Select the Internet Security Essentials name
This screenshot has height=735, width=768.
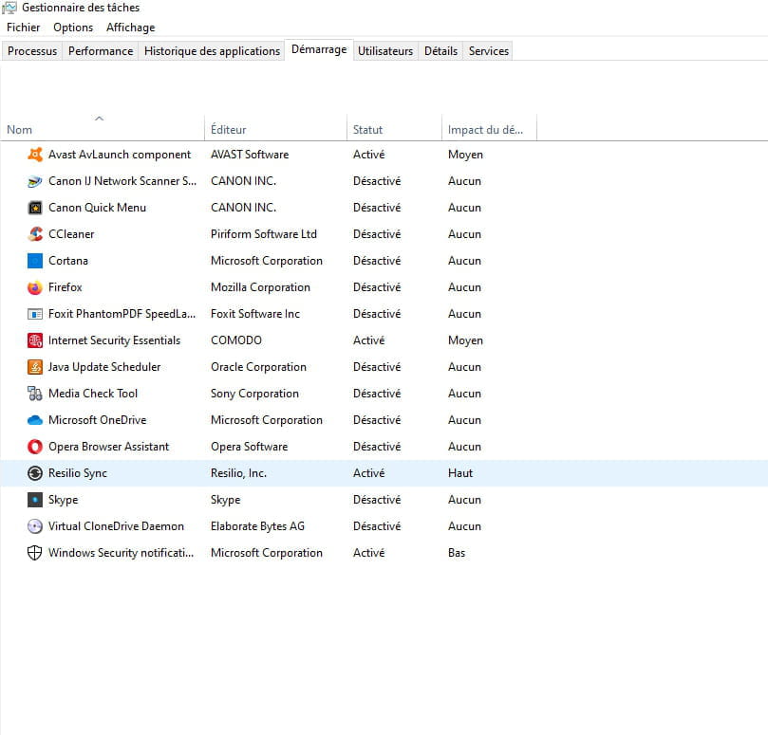tap(114, 340)
